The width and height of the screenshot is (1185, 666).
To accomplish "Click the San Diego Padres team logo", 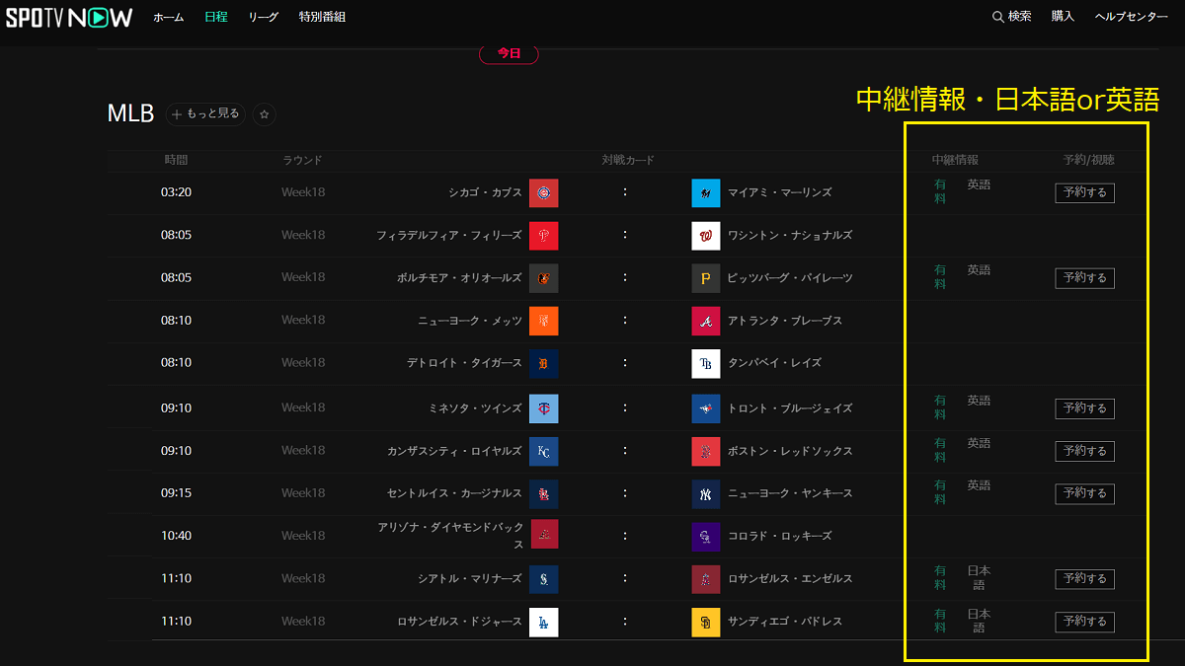I will [x=706, y=622].
